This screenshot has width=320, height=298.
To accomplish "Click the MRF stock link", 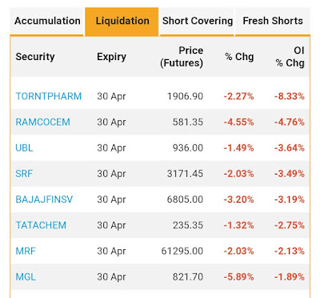I will 26,252.
